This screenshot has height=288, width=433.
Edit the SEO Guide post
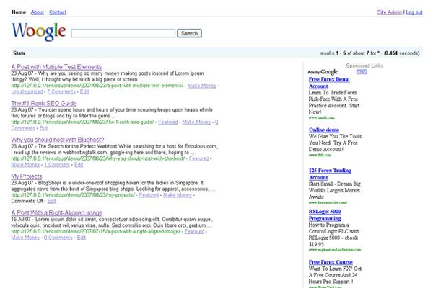point(44,128)
